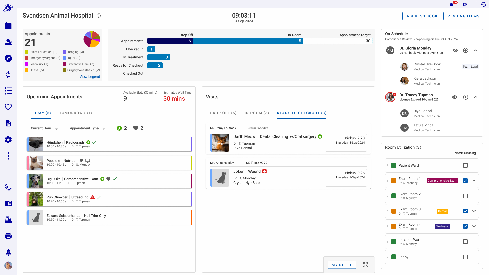489x275 pixels.
Task: Open the calendar icon in sidebar
Action: click(8, 26)
